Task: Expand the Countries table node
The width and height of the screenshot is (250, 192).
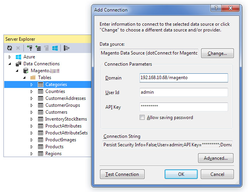Action: (32, 91)
